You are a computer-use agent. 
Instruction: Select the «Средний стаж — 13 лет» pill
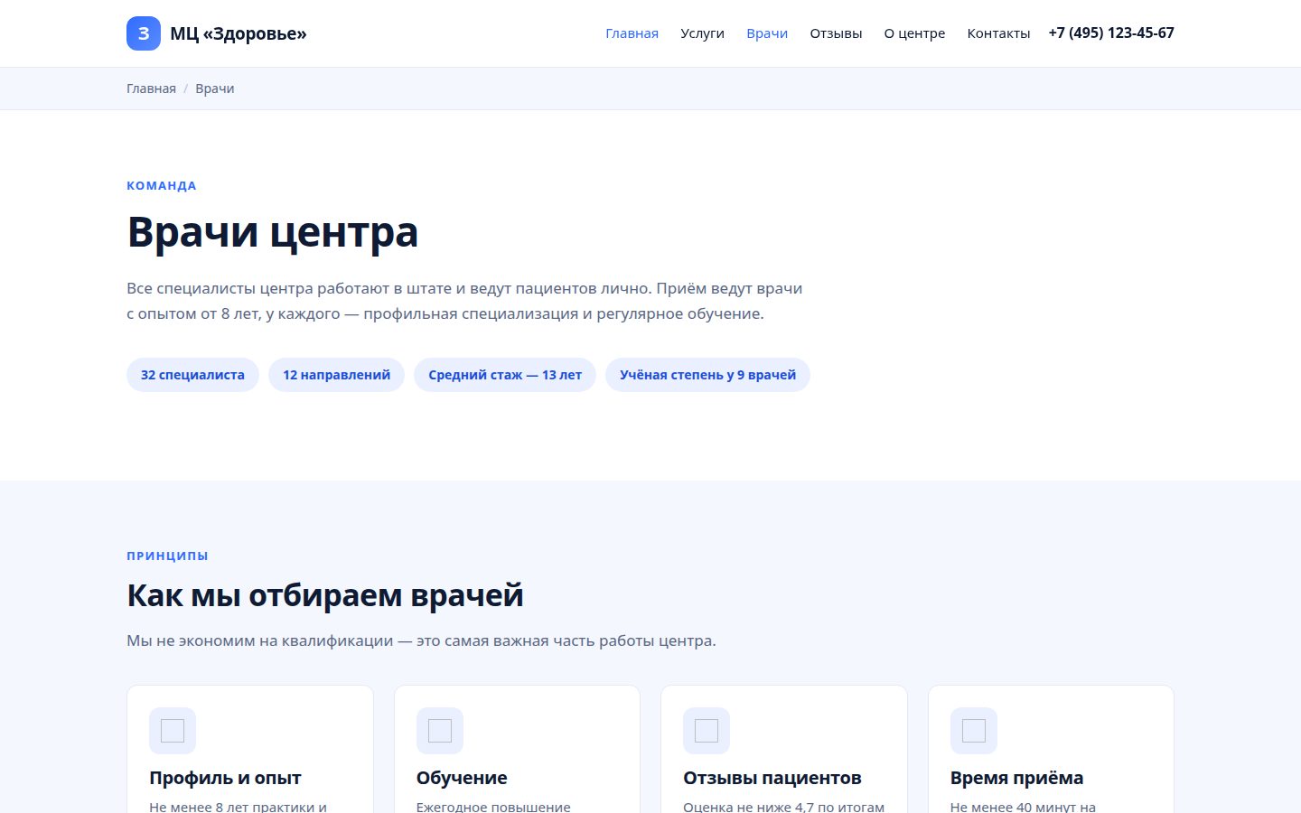(505, 375)
